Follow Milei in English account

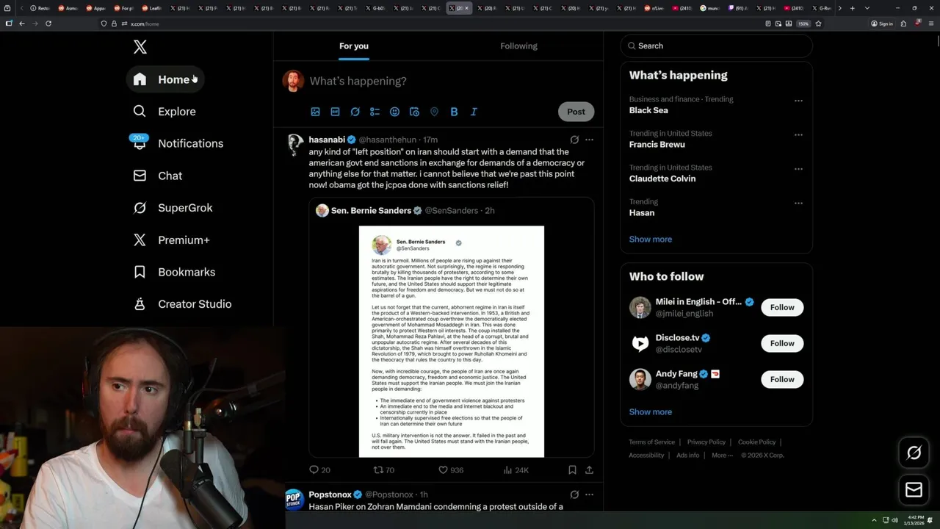pyautogui.click(x=782, y=307)
